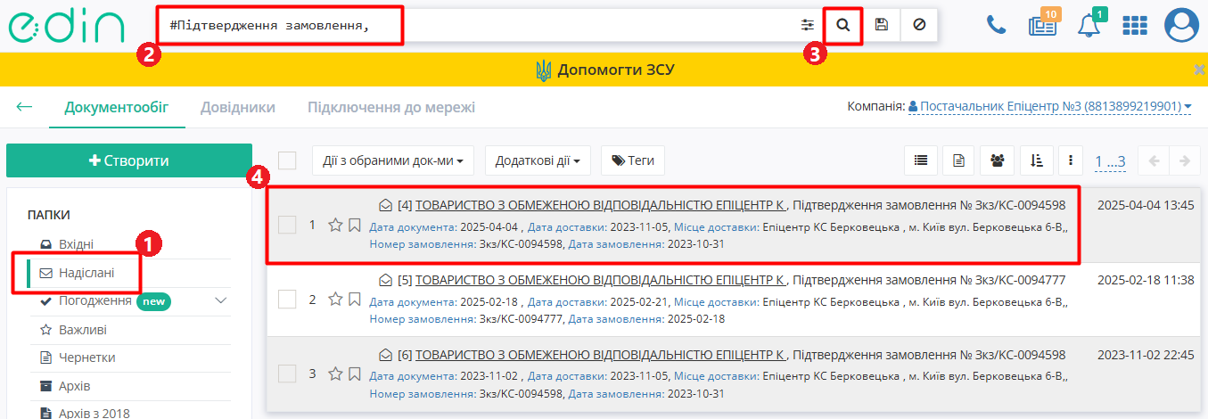Click Підтвердження замовлення № Зкз/КС-0094777 text
The height and width of the screenshot is (419, 1208).
[929, 280]
